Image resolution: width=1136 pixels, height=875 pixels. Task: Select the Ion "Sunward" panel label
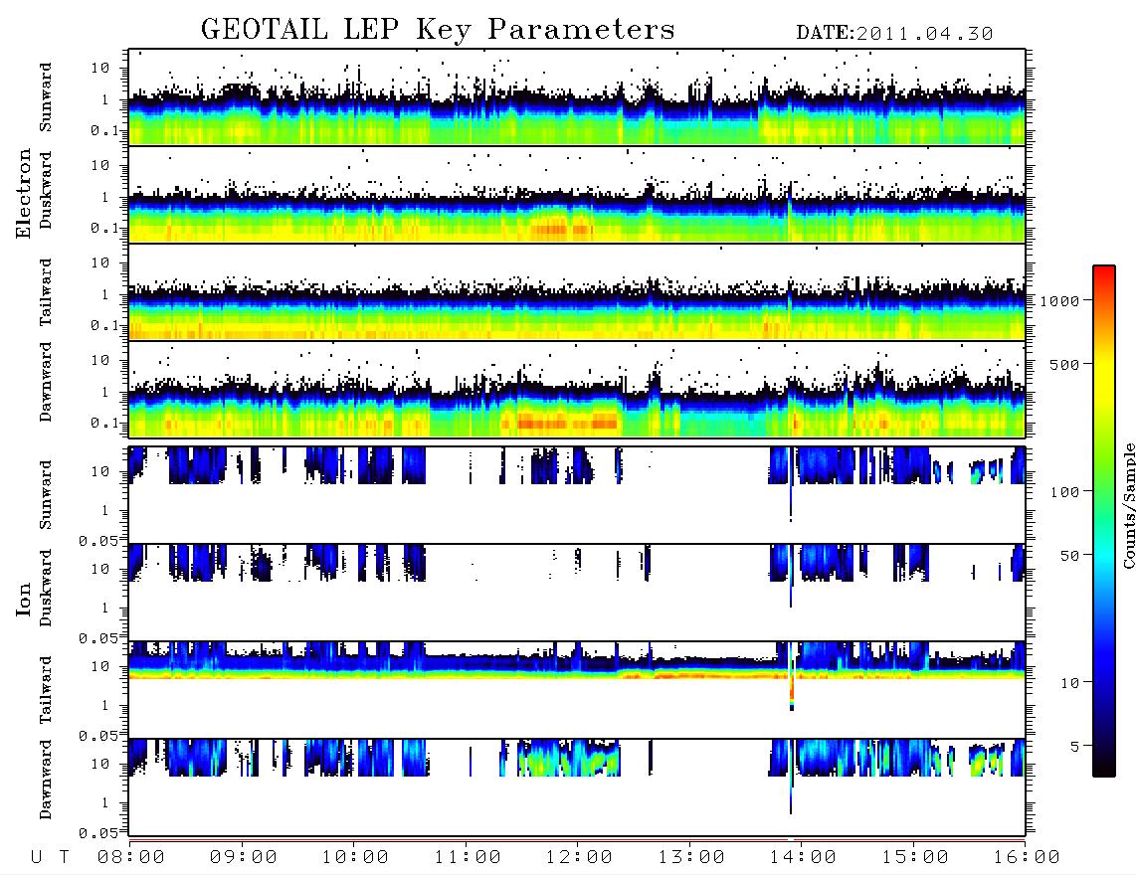[x=46, y=494]
